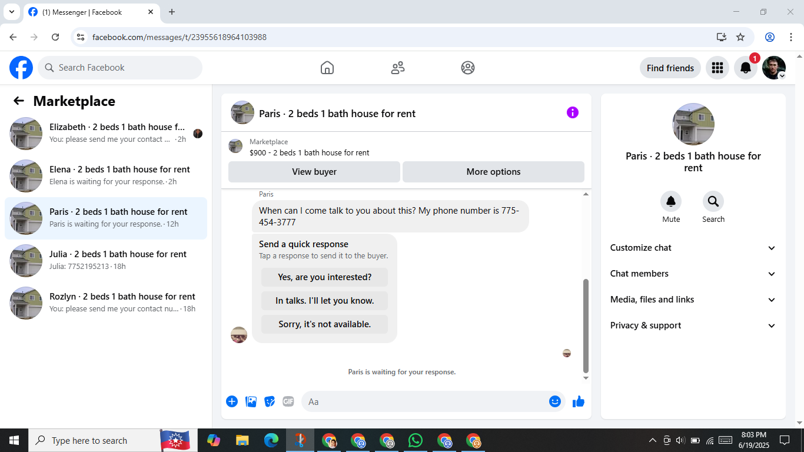Screen dimensions: 804x452
Task: Send a thumbs-up like
Action: pos(579,401)
